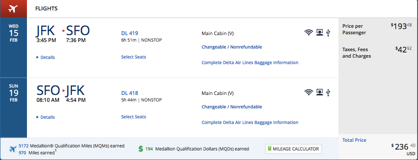Click USB power icon for DL 418
The width and height of the screenshot is (418, 160).
coord(328,92)
